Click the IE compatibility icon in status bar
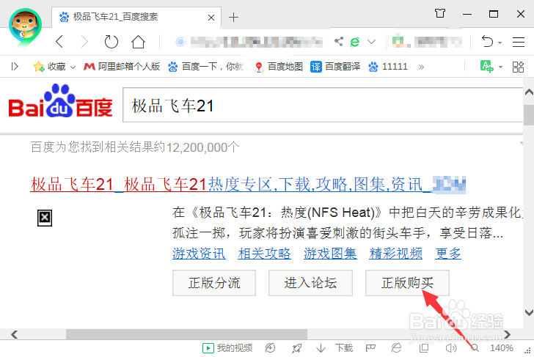This screenshot has width=534, height=357. (x=396, y=347)
